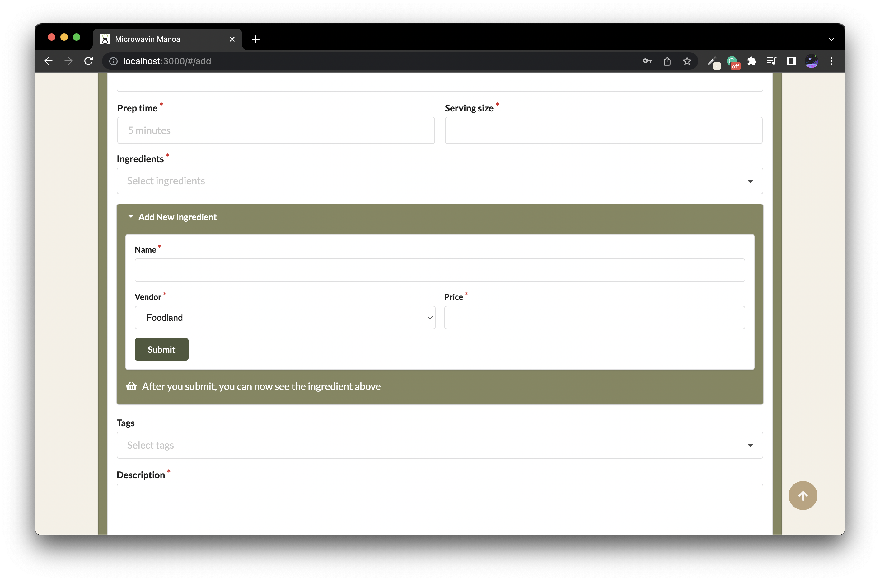Click the Name ingredient input field
Image resolution: width=880 pixels, height=581 pixels.
point(440,270)
